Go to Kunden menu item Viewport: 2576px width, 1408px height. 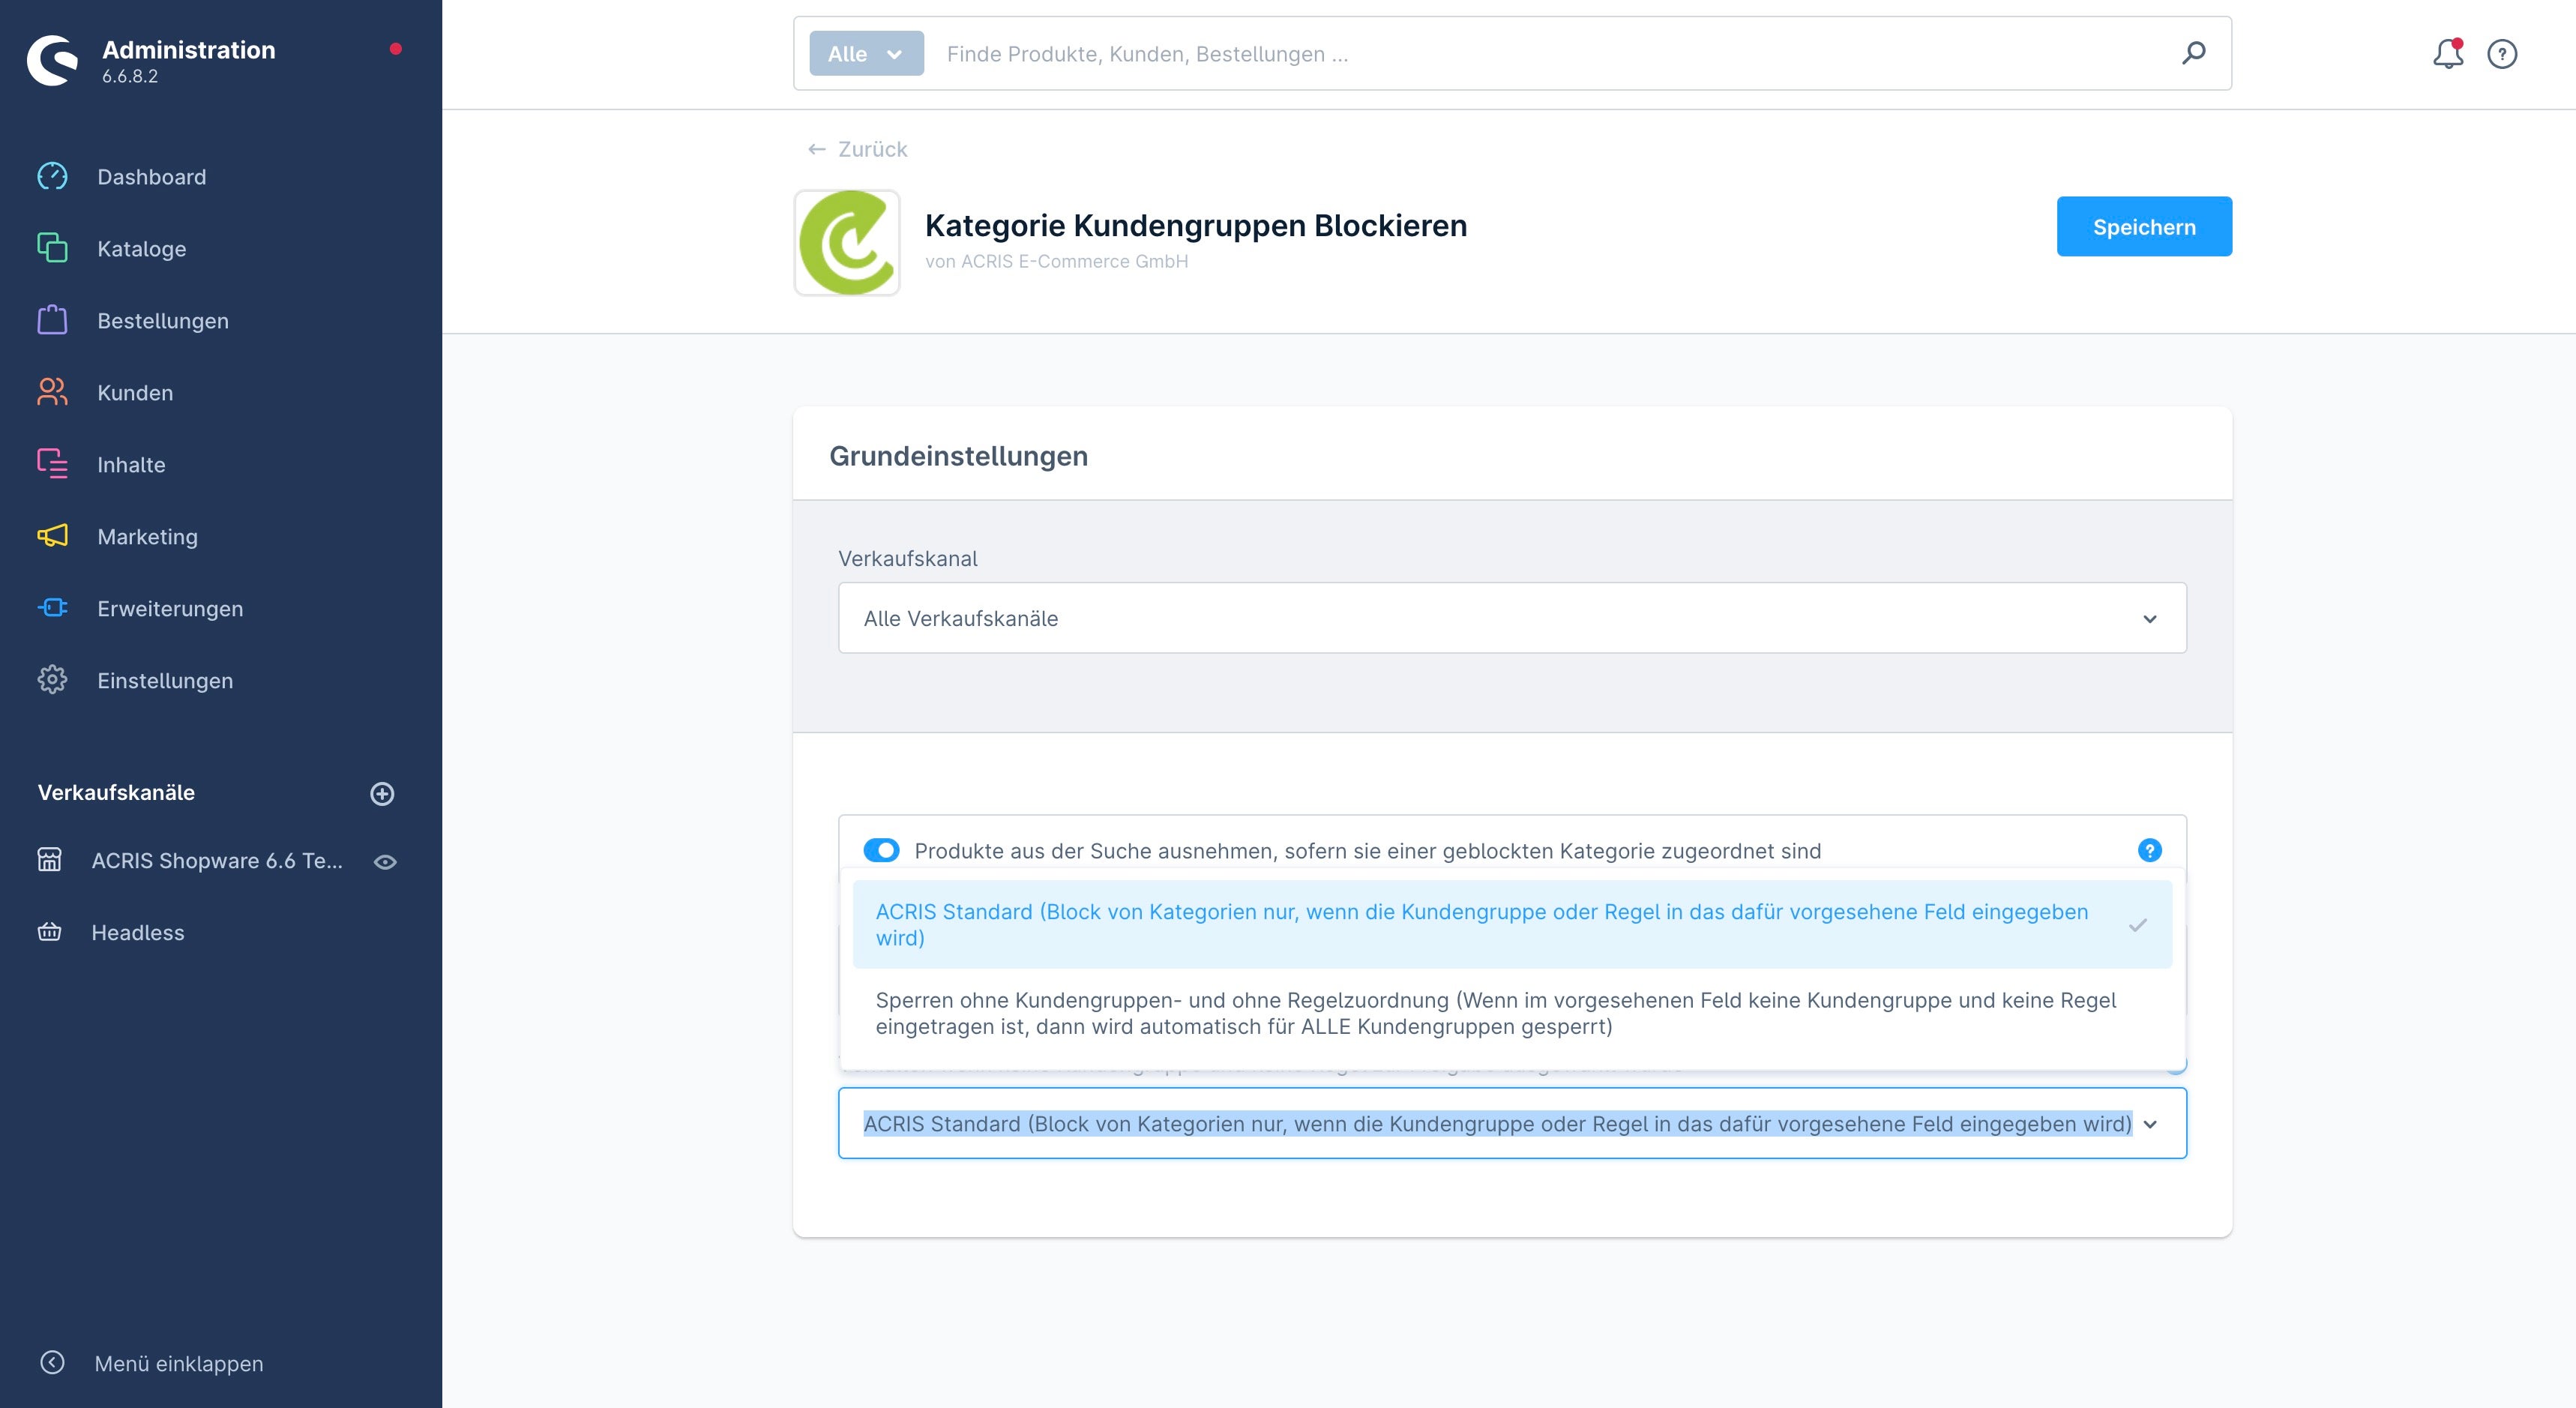(x=135, y=393)
